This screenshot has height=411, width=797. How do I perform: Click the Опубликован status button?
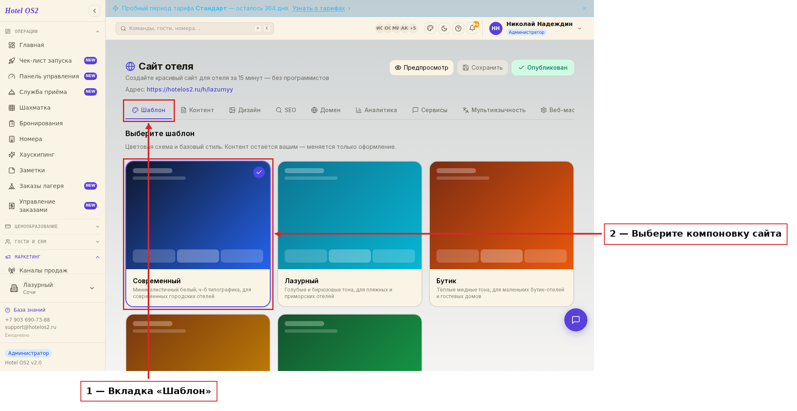pyautogui.click(x=543, y=68)
